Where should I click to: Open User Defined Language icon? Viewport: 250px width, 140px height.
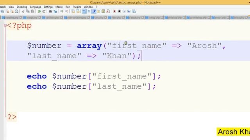(98, 11)
